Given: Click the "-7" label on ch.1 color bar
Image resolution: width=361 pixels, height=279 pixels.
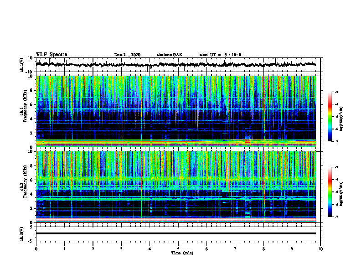Looking at the screenshot, I should pyautogui.click(x=336, y=141).
